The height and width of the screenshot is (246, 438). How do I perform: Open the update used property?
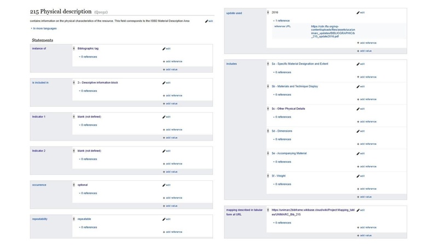234,13
